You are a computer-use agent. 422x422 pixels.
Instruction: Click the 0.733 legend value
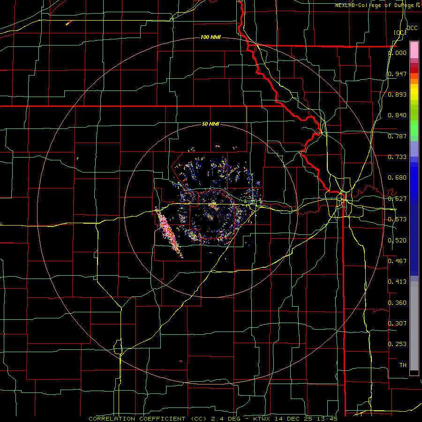397,157
